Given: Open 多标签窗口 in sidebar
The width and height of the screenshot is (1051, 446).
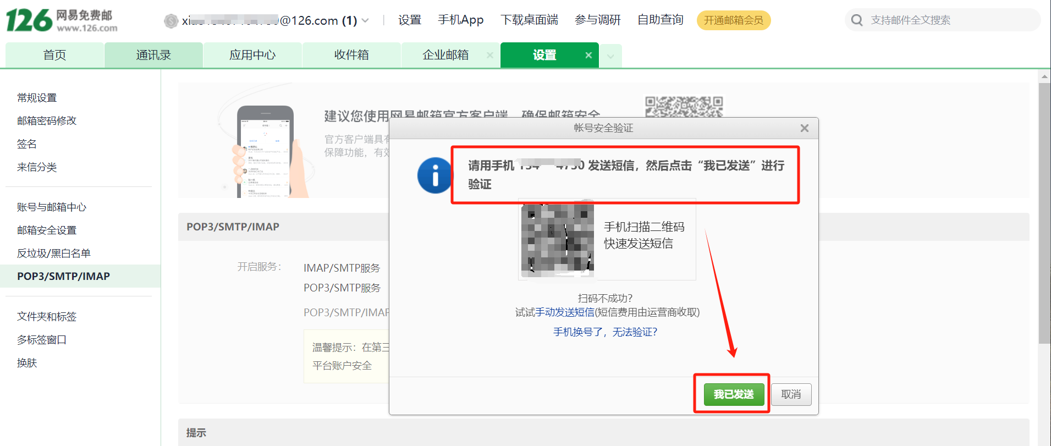Looking at the screenshot, I should coord(42,340).
